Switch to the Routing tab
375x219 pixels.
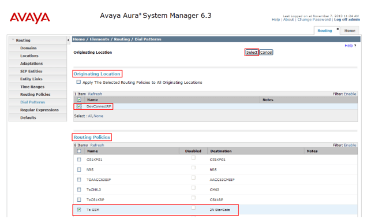[x=325, y=31]
